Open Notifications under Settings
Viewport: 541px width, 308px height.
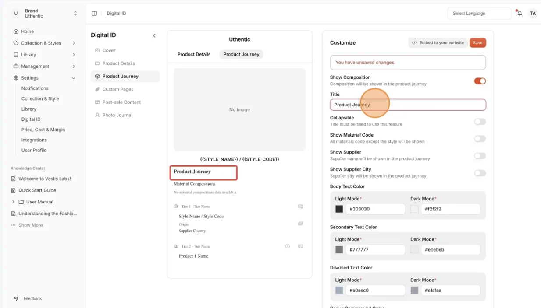coord(35,88)
